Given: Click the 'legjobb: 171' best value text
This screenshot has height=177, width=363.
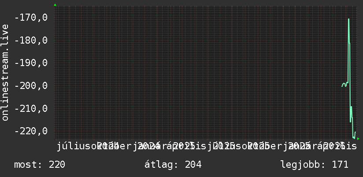Looking at the screenshot, I should [x=315, y=165].
